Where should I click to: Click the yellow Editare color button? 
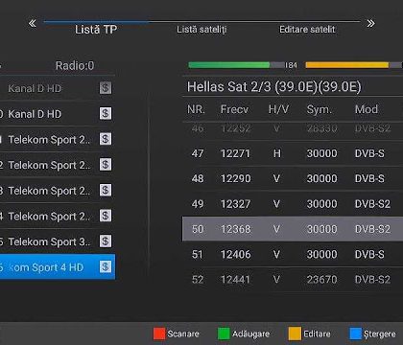(295, 333)
